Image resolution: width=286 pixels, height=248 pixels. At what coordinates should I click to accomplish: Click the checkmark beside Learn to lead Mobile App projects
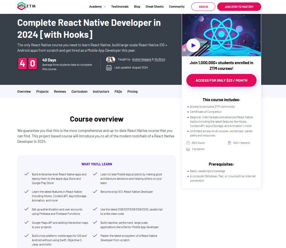tap(95, 174)
